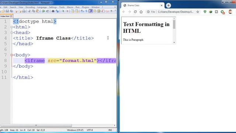Viewport: 236px width, 133px height.
Task: Click the Windows (CR LF) status bar entry
Action: 75,130
